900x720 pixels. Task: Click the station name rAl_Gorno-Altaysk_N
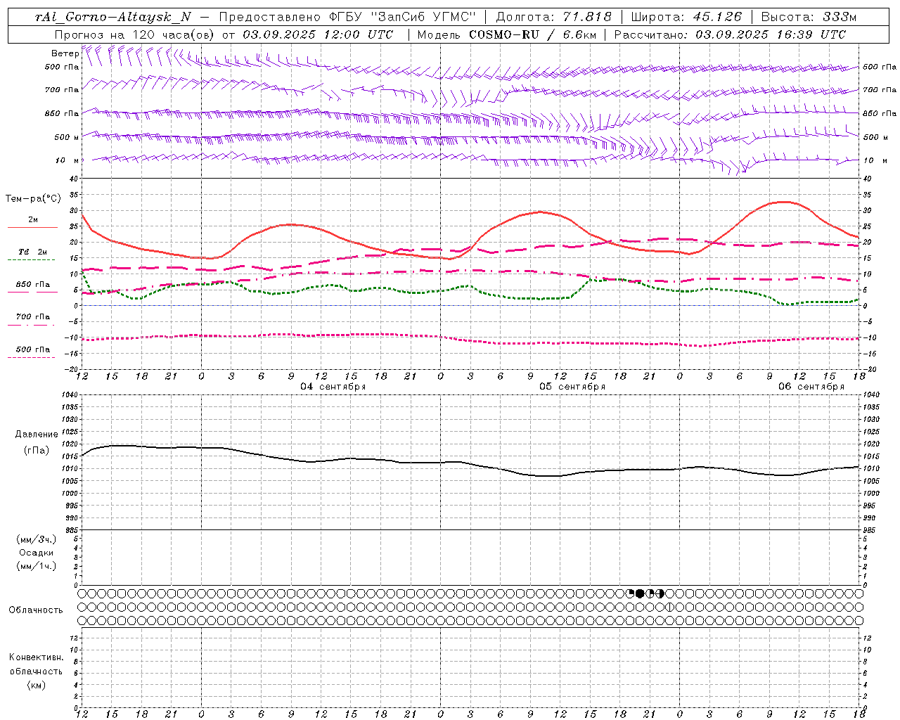point(113,17)
